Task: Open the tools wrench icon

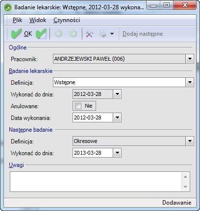Action: (x=90, y=34)
